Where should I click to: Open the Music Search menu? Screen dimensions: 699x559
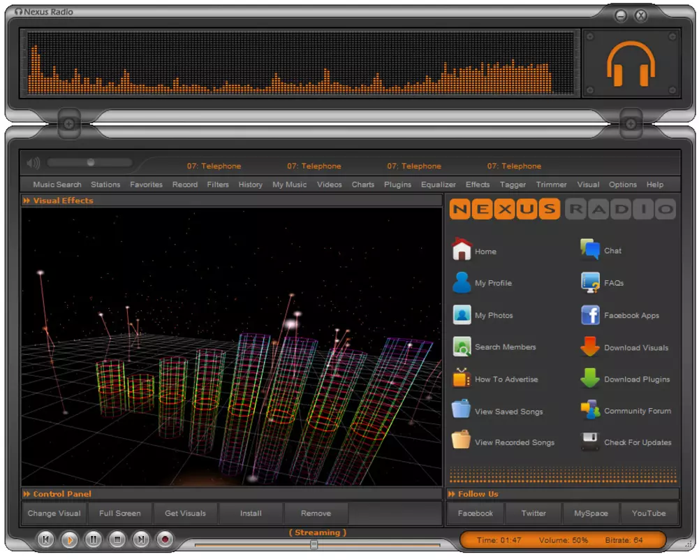(x=57, y=184)
